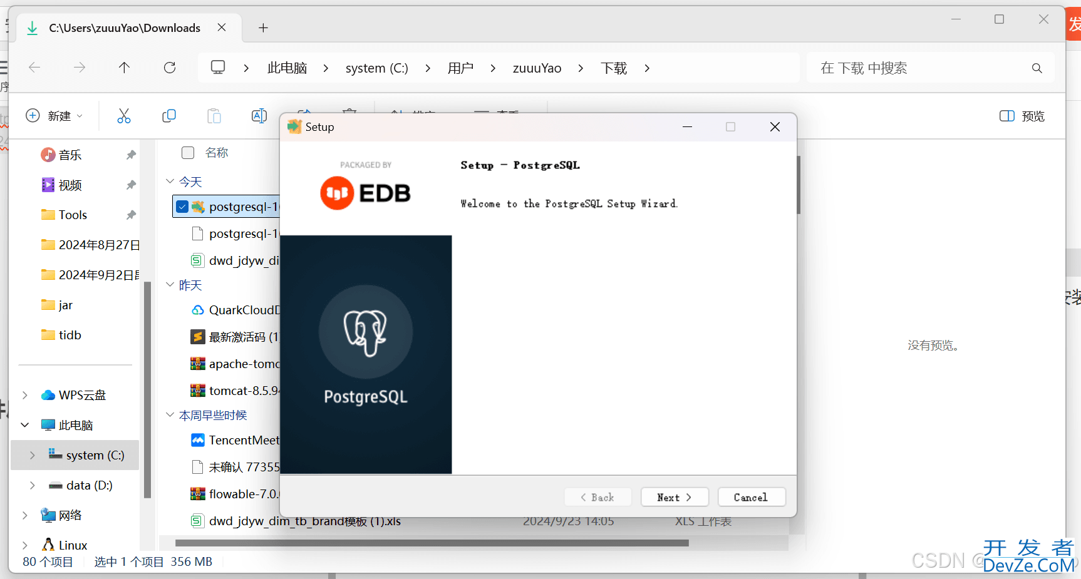Click the Rename icon in toolbar
The image size is (1081, 579).
259,116
